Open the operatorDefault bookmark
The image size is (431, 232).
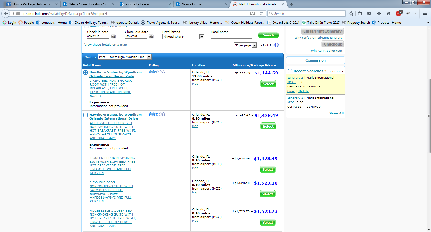[x=125, y=23]
